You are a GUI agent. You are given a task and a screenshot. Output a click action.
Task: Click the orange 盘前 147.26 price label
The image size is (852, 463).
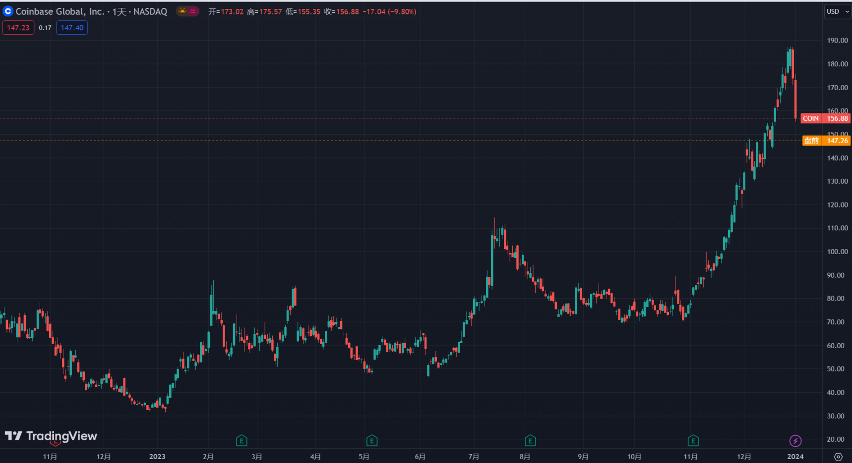tap(827, 141)
